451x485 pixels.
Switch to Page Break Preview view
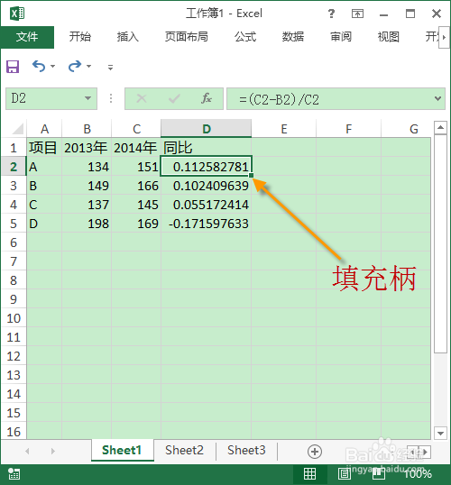click(x=378, y=473)
